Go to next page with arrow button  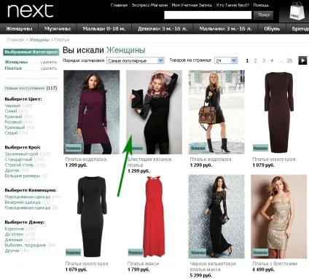coord(302,60)
